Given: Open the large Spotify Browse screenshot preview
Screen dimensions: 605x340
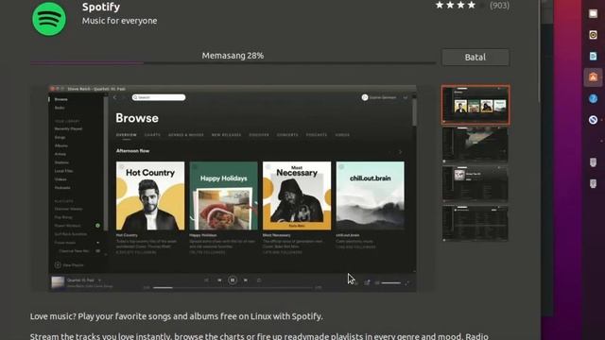Looking at the screenshot, I should click(x=233, y=188).
